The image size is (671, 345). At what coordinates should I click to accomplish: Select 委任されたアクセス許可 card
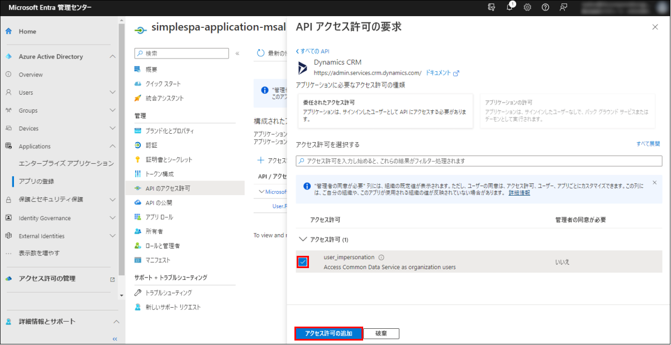[384, 110]
